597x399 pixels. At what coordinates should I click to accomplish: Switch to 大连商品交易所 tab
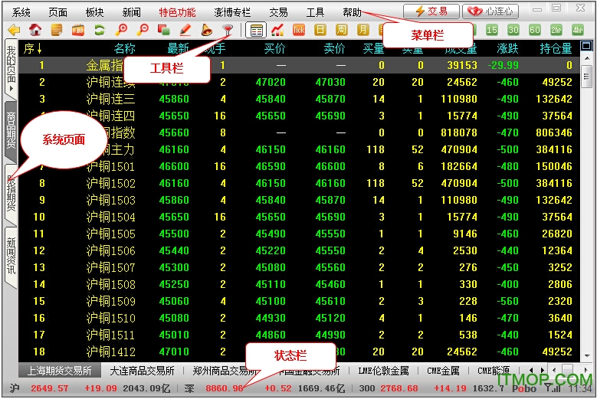tap(142, 371)
